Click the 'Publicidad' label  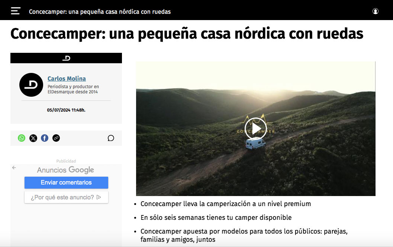(66, 161)
